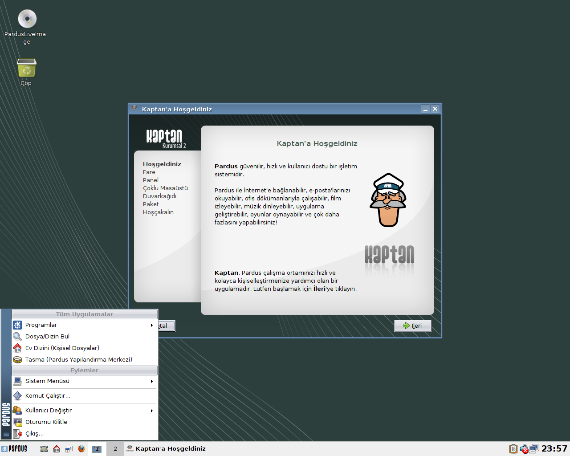Click the Pardus start menu button in taskbar

14,449
